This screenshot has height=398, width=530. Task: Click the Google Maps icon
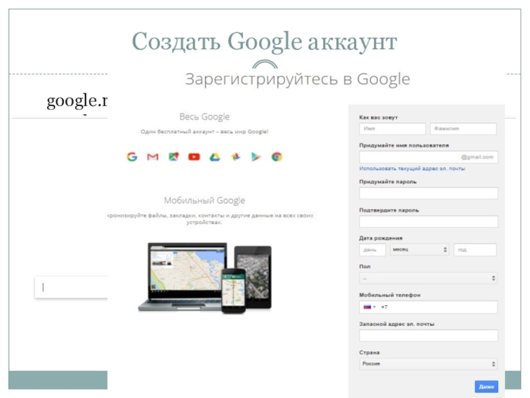[x=174, y=157]
